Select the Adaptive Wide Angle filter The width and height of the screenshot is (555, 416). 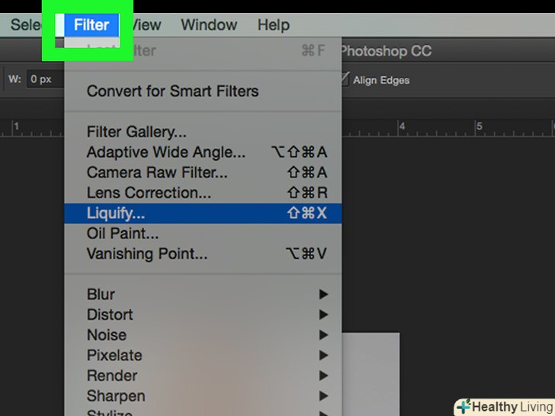pyautogui.click(x=166, y=152)
